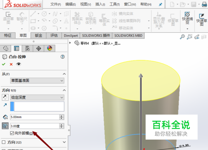The height and width of the screenshot is (150, 208).
Task: Click the extrude direction selection box
Action: 37,106
